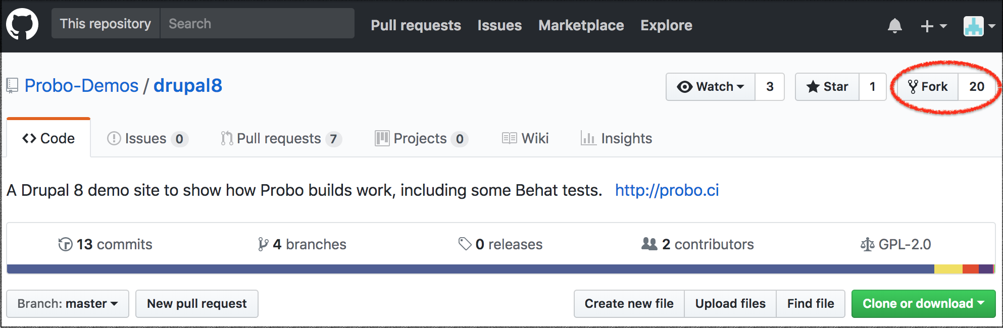Click the repository book icon

(13, 86)
